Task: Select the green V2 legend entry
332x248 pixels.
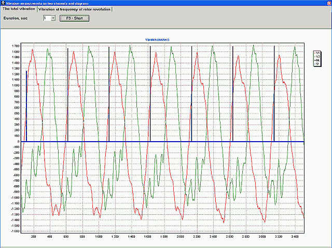Action: 317,57
